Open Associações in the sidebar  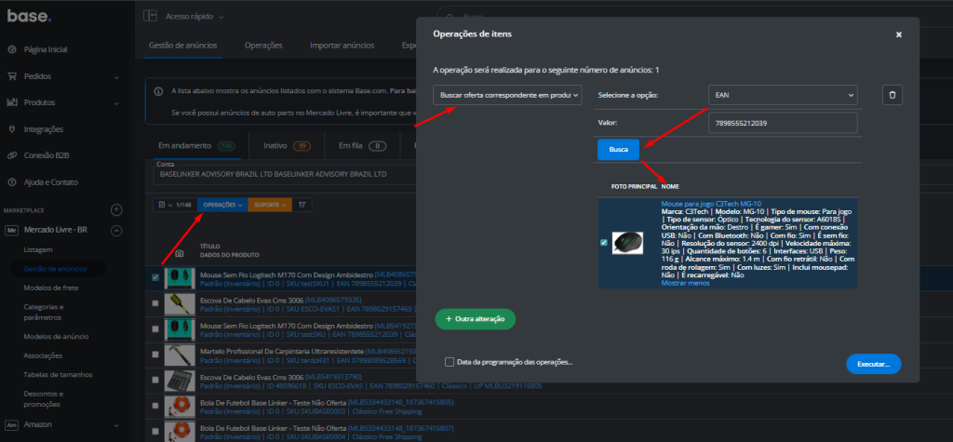click(43, 355)
